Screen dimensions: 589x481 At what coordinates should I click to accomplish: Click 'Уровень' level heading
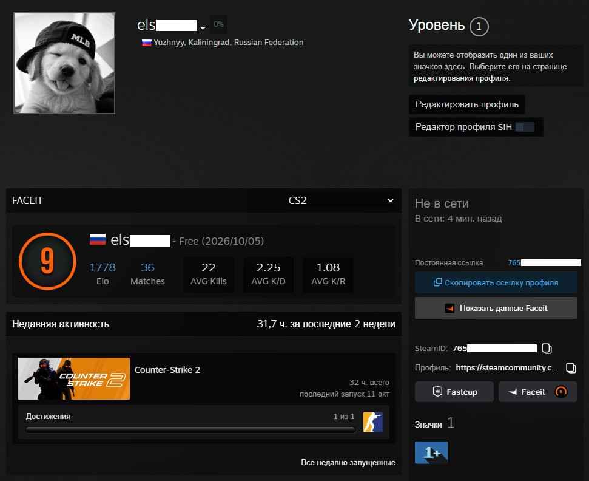437,25
